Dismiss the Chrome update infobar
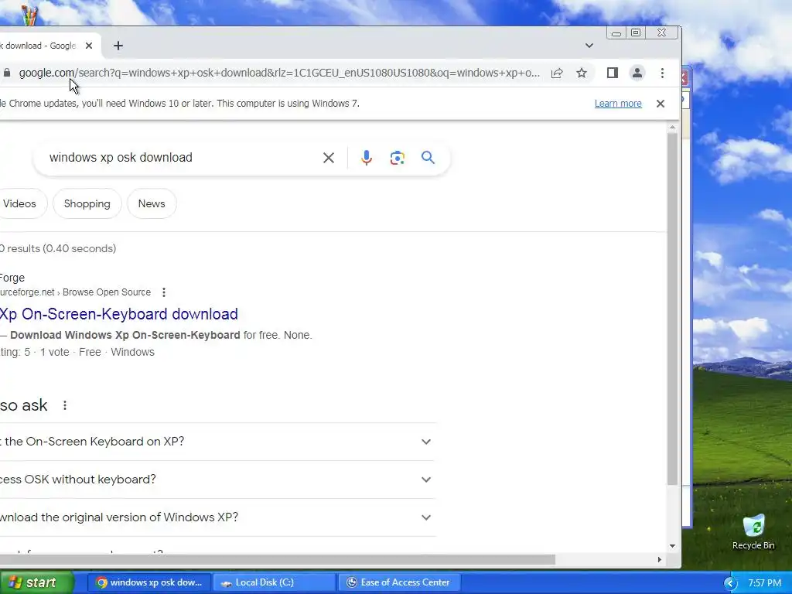 pyautogui.click(x=661, y=104)
